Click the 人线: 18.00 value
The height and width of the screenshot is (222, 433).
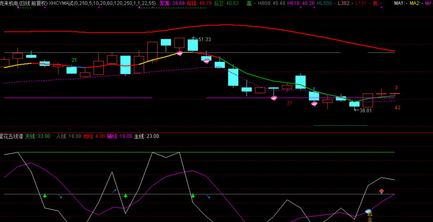tap(69, 136)
